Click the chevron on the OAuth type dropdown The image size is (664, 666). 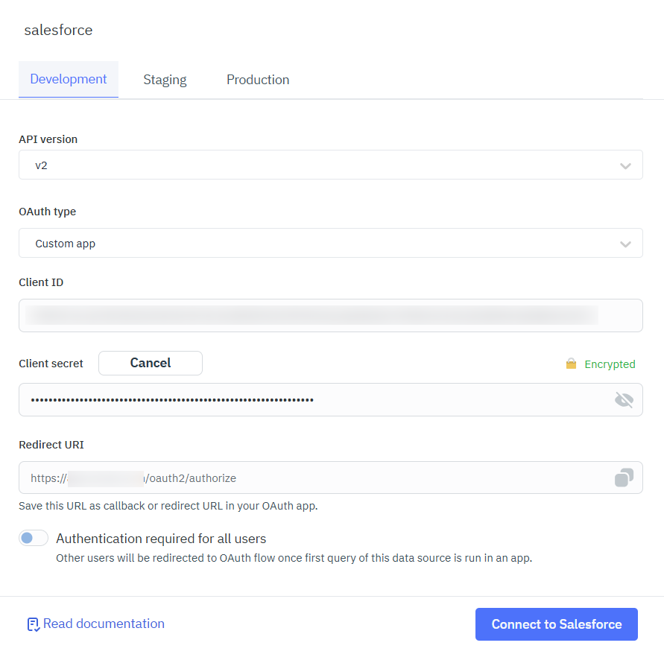(x=625, y=243)
